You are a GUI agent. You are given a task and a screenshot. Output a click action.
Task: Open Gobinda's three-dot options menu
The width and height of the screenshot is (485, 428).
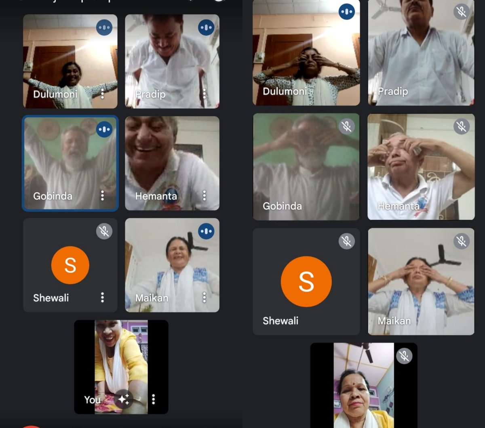click(x=102, y=196)
